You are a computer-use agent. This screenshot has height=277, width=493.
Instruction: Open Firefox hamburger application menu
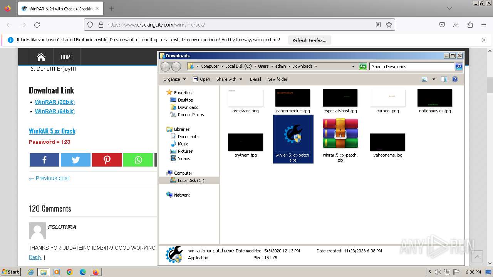pos(484,25)
